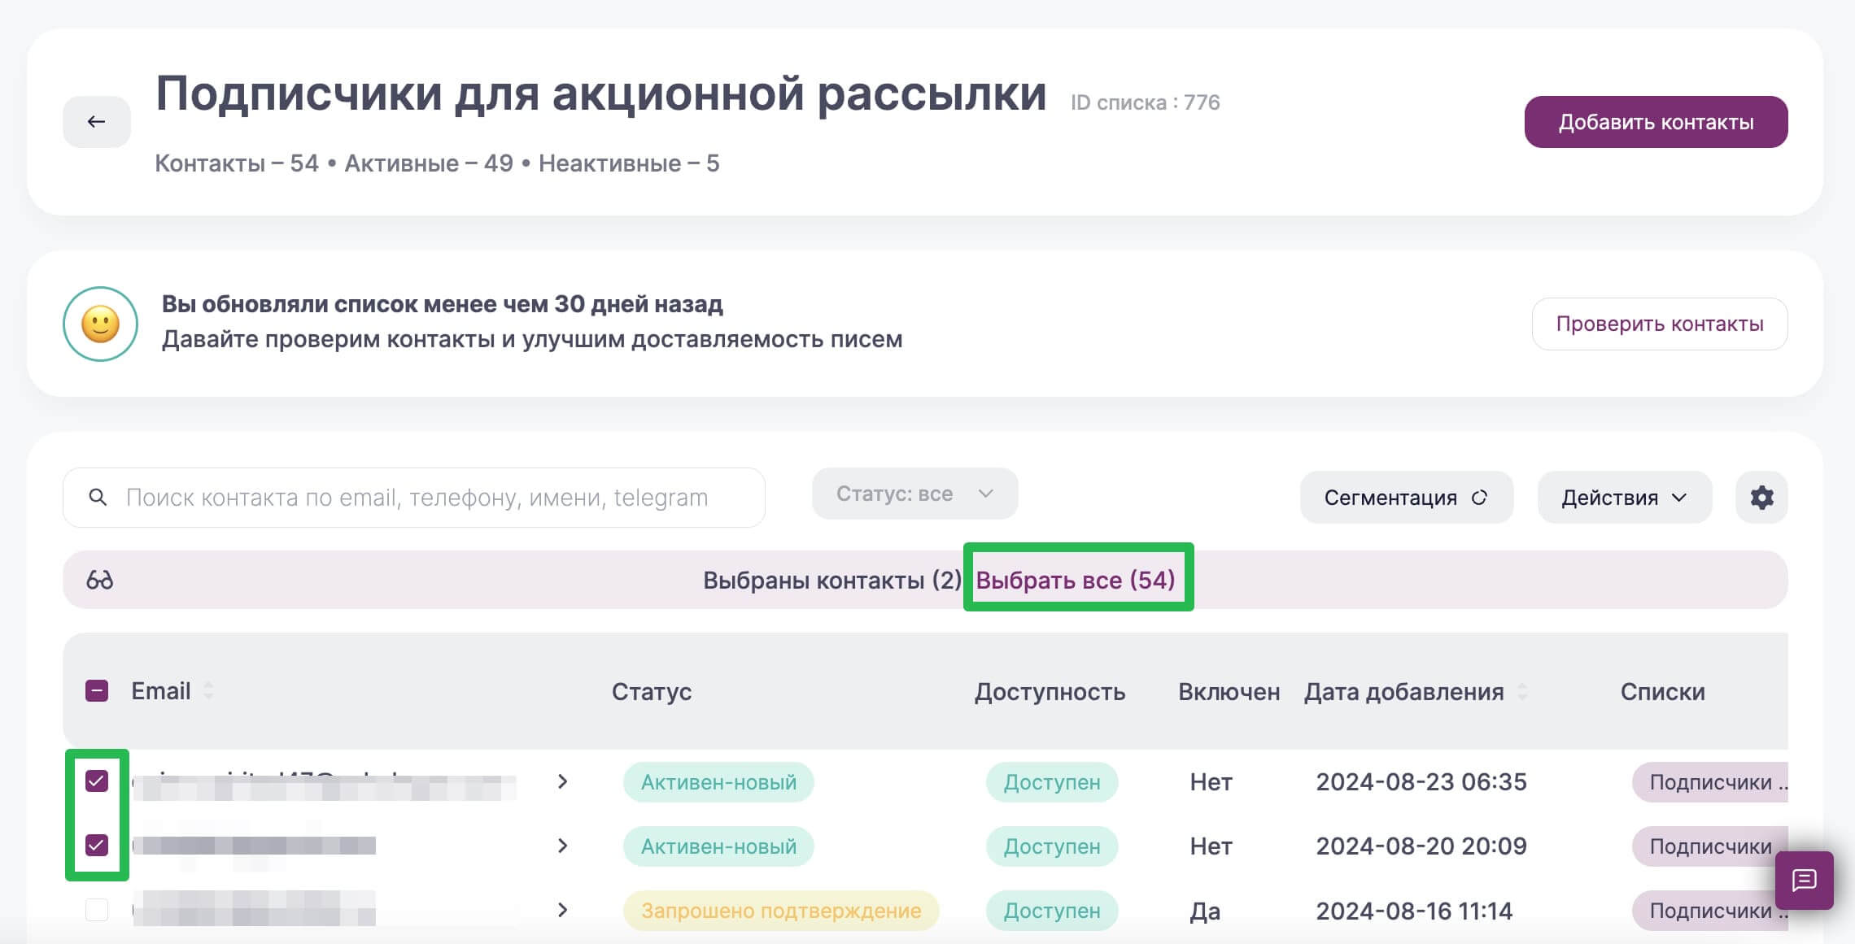Click Добавить контакты button
Viewport: 1855px width, 944px height.
[1656, 122]
